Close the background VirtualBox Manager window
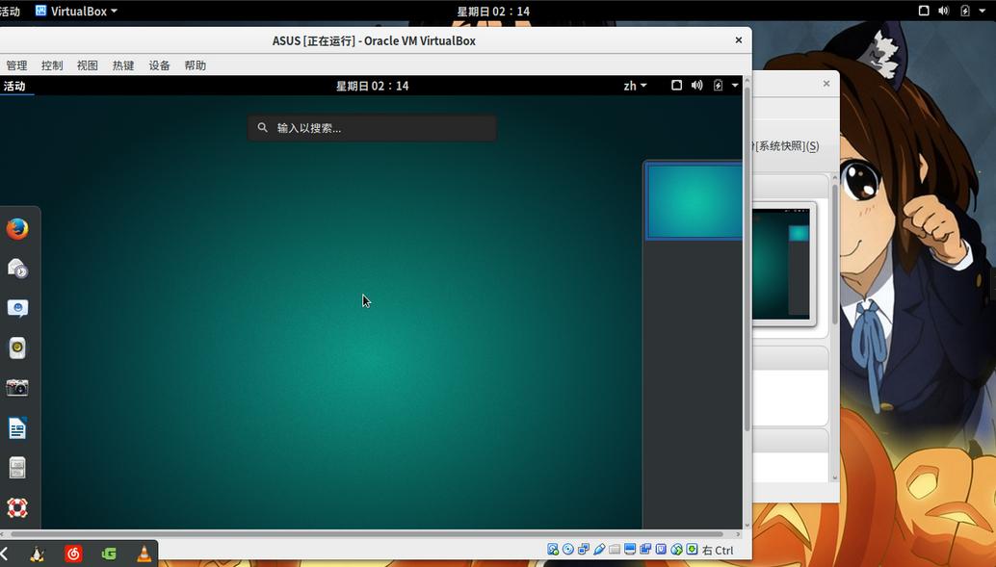This screenshot has width=996, height=567. 826,83
